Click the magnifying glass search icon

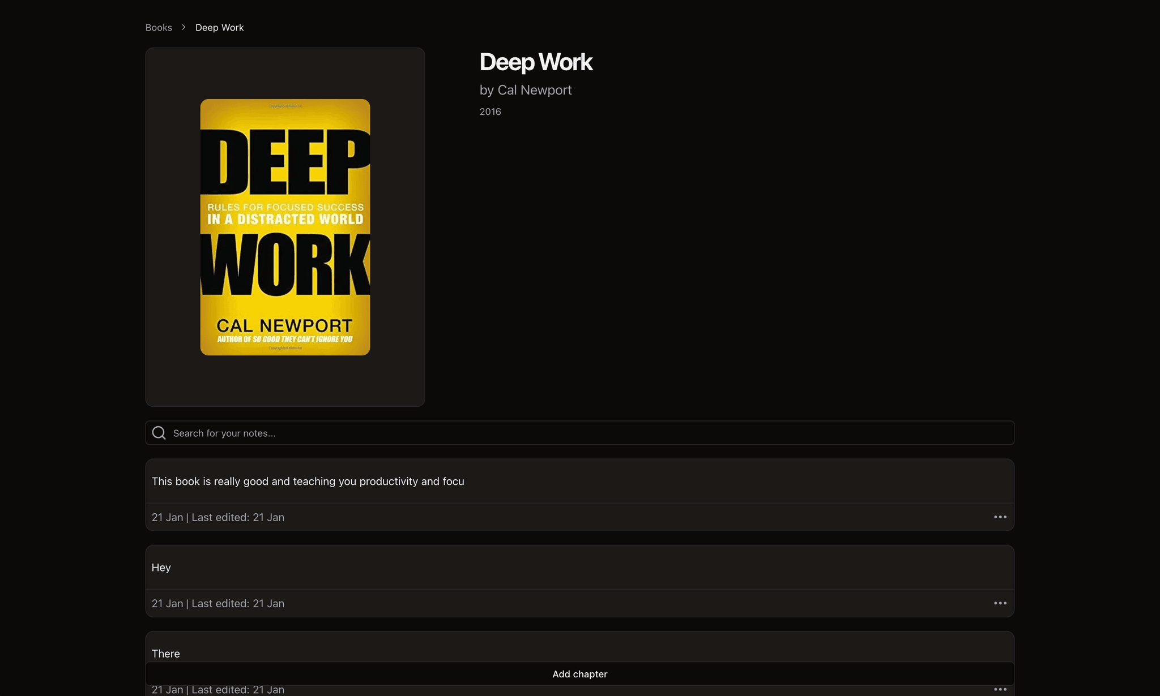pyautogui.click(x=159, y=433)
